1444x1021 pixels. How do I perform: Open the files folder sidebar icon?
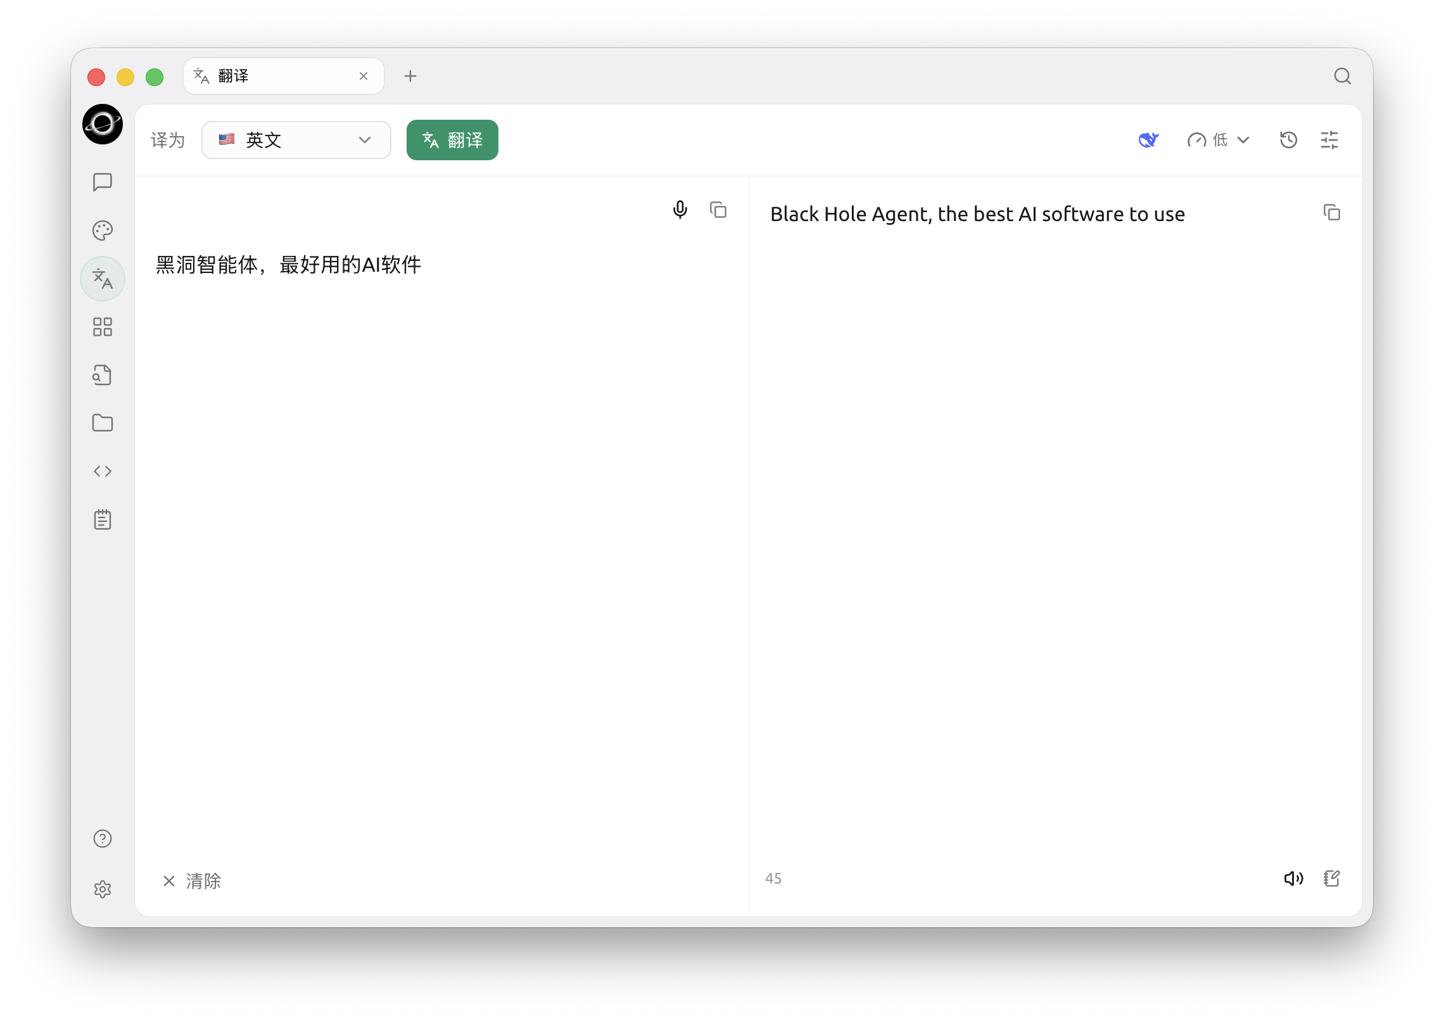click(x=103, y=423)
